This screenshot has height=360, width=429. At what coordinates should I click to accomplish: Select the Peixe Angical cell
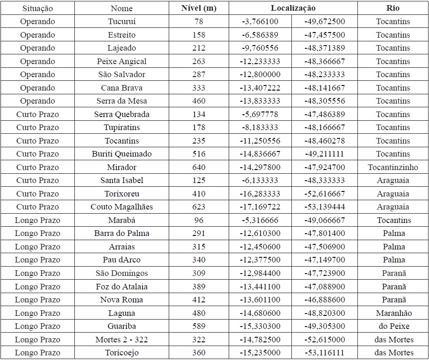point(122,61)
